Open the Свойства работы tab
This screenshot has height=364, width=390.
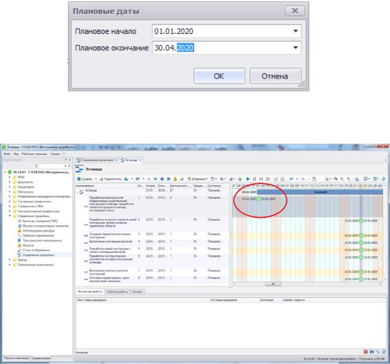tap(117, 292)
